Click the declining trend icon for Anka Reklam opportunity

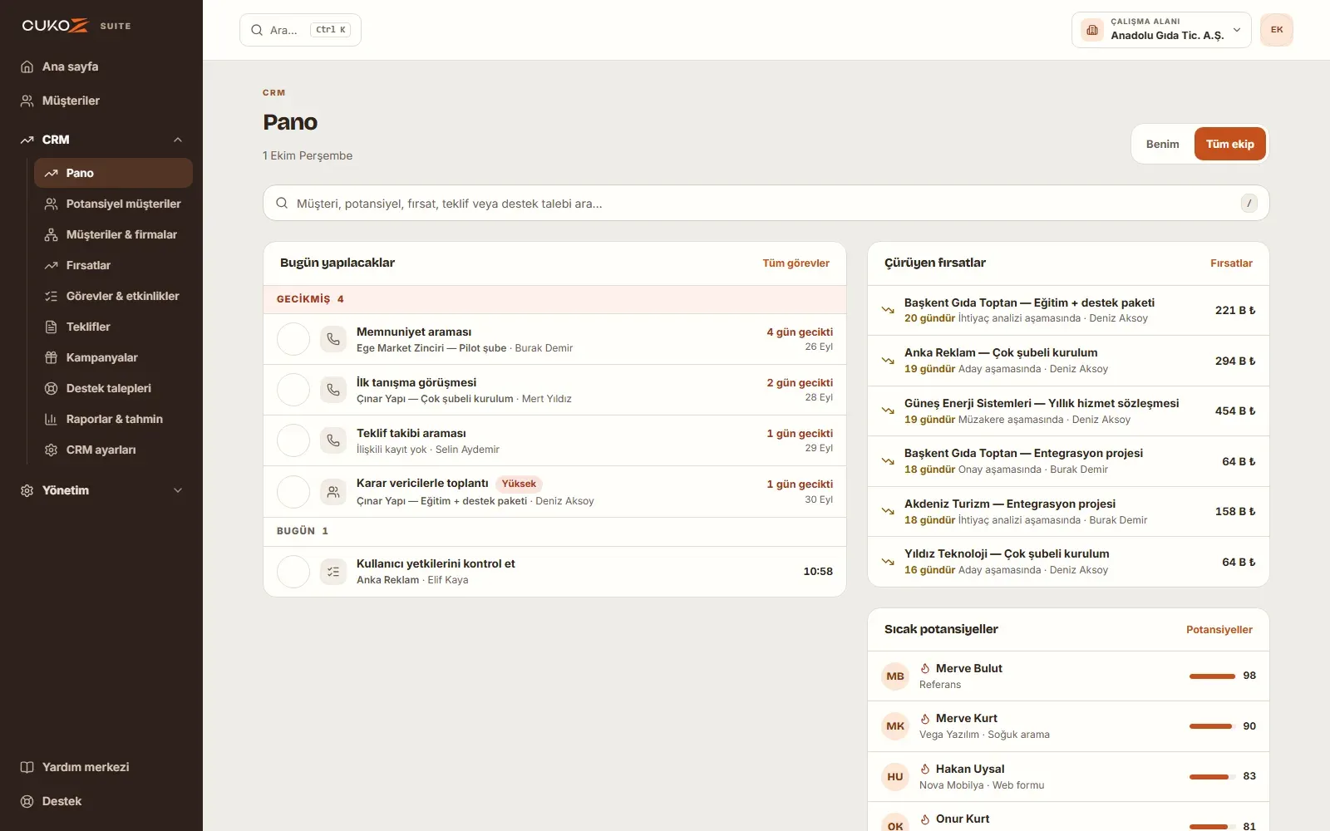(888, 361)
